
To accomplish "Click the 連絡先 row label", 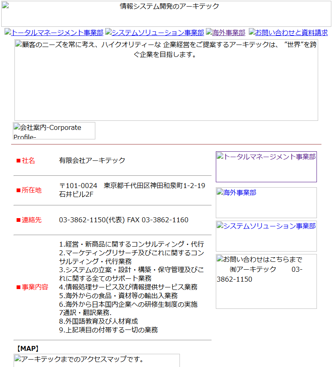I will pyautogui.click(x=29, y=220).
